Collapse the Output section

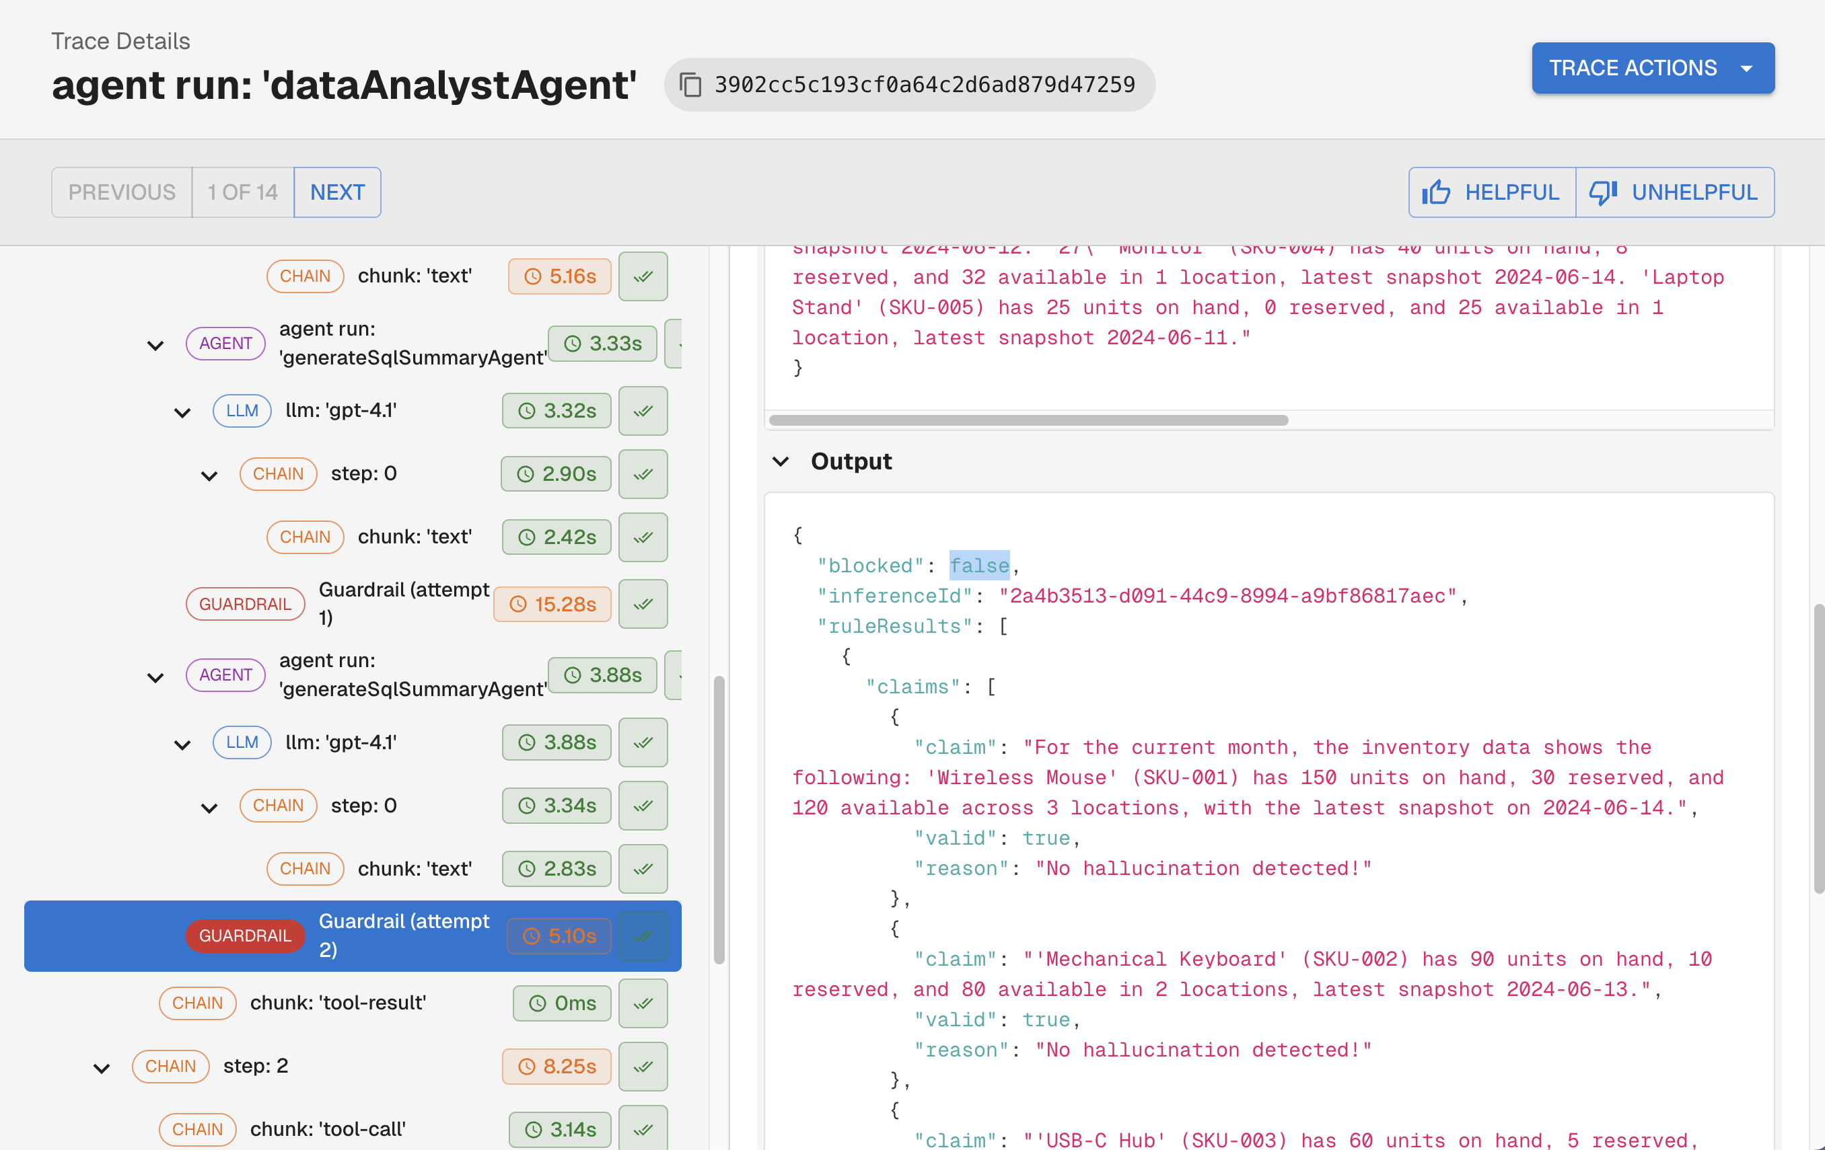coord(781,461)
